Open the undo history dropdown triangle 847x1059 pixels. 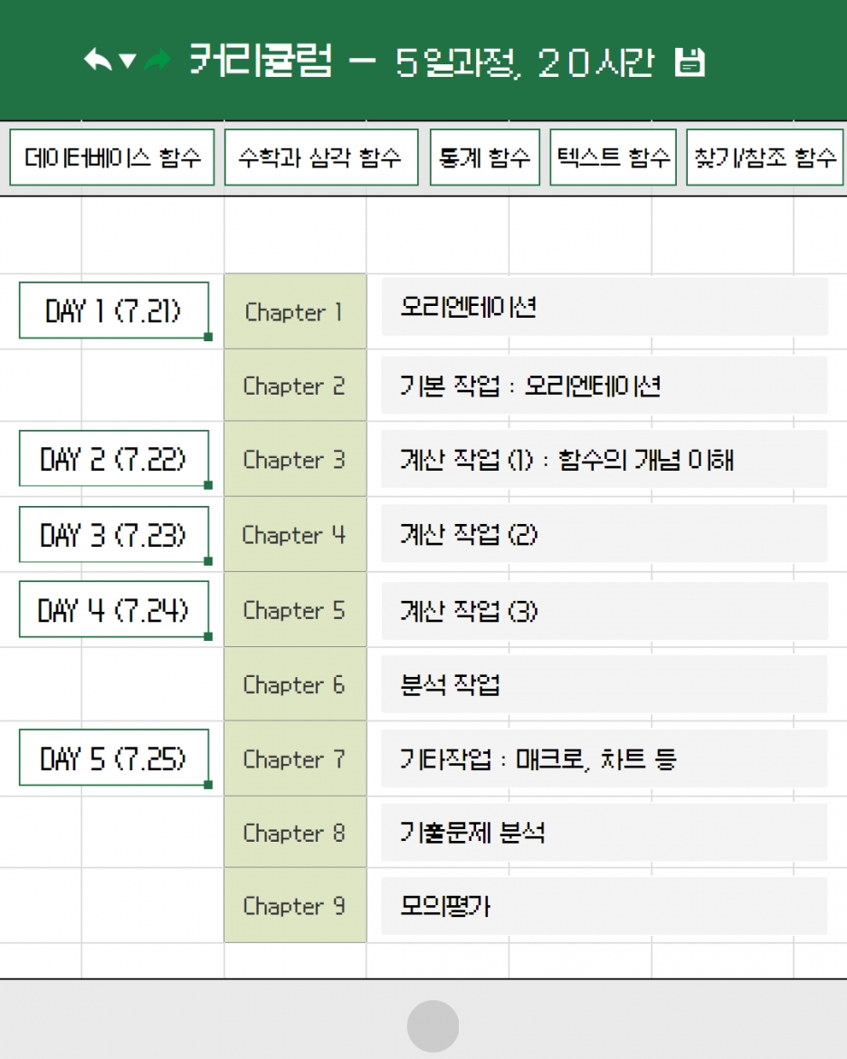[128, 62]
